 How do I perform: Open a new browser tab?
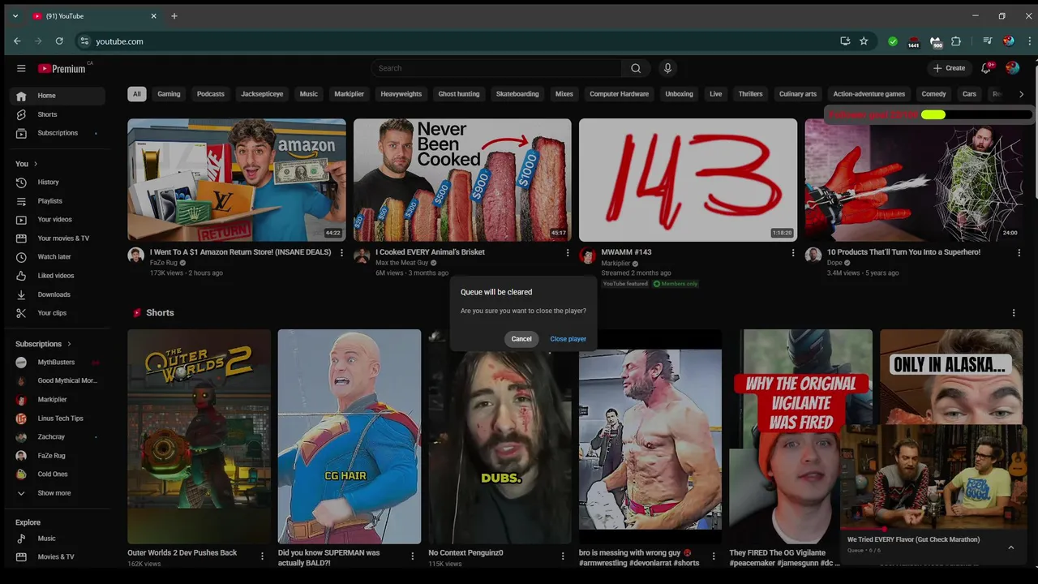tap(174, 16)
